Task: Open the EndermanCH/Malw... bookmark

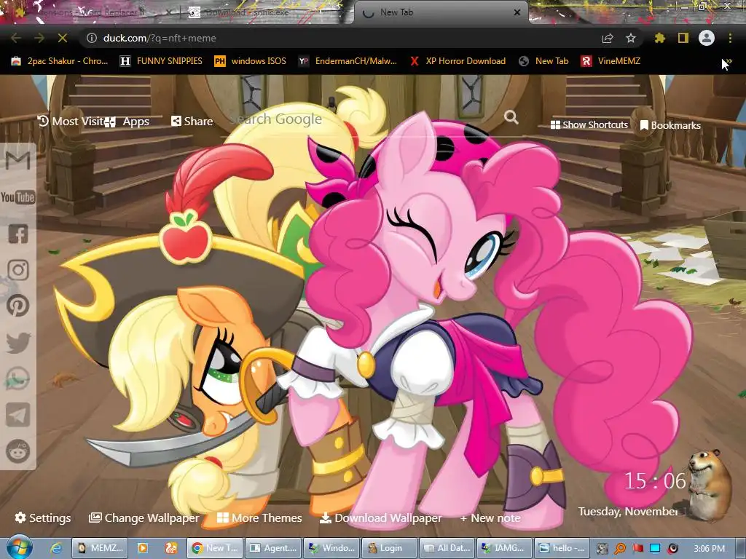Action: tap(348, 61)
